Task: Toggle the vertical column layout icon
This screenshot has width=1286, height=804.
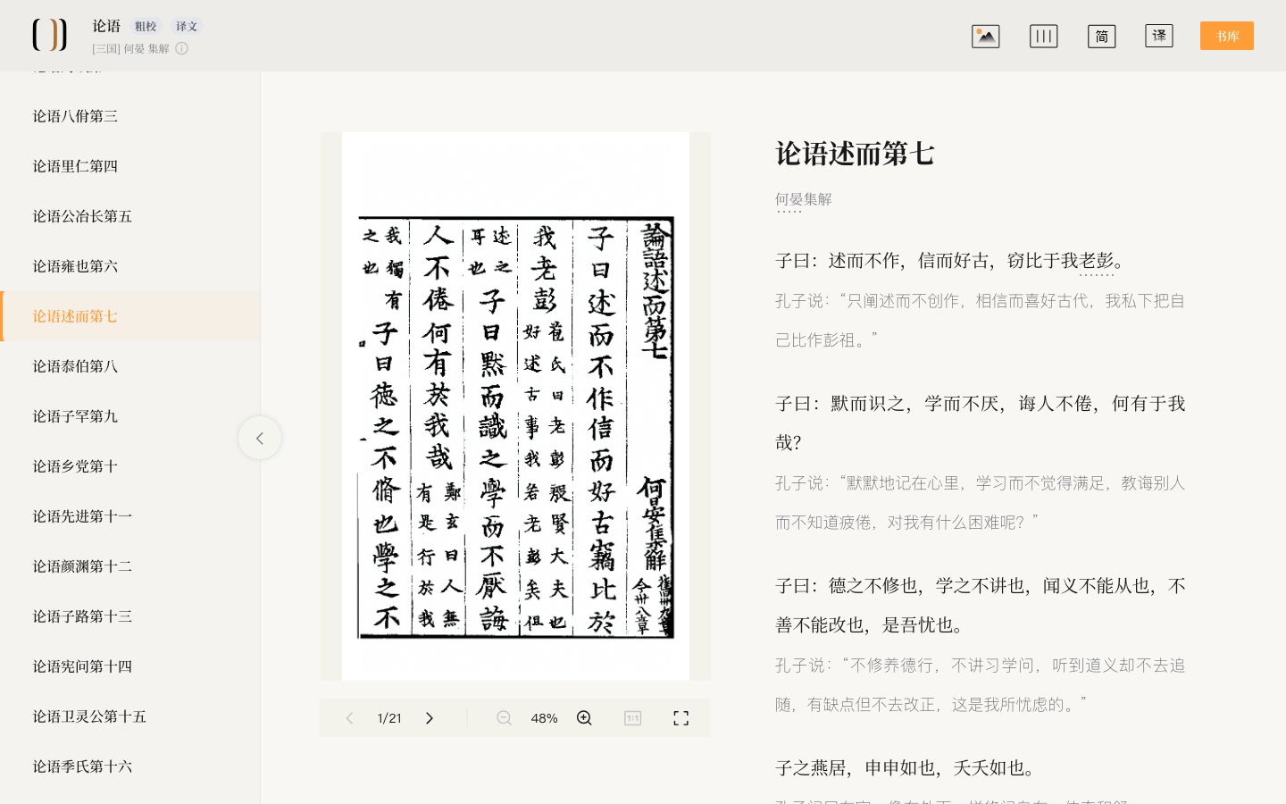Action: [1043, 36]
